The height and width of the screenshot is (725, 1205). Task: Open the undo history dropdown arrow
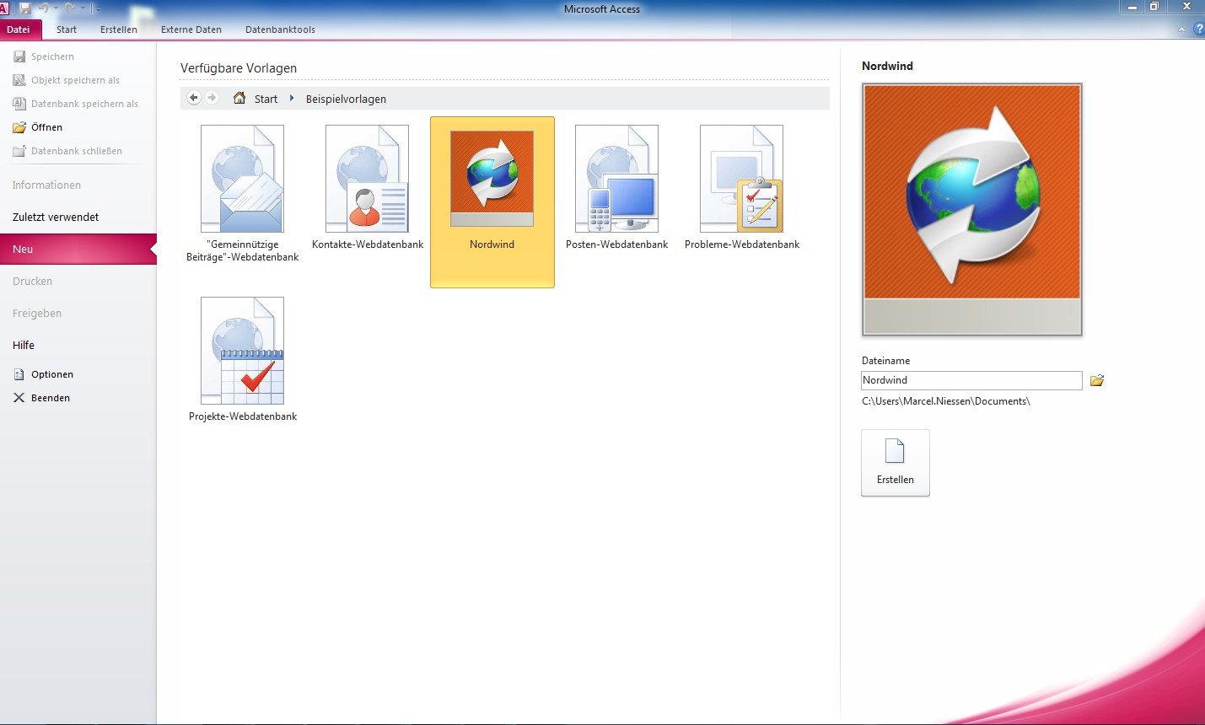pyautogui.click(x=56, y=8)
